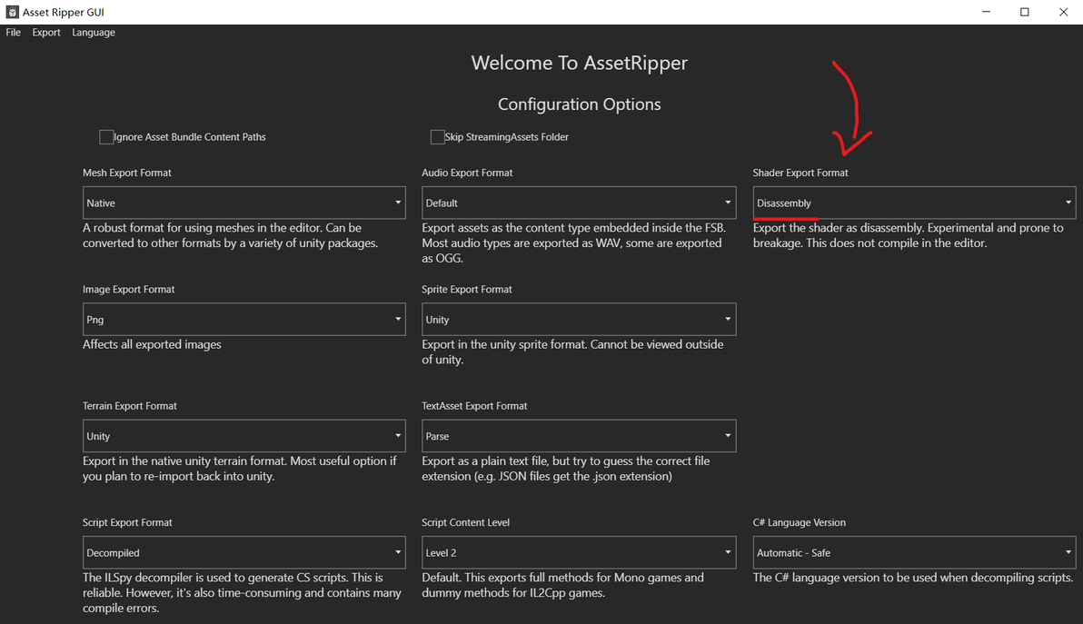1083x624 pixels.
Task: Expand TextAsset Export Format dropdown showing Parse
Action: 579,436
